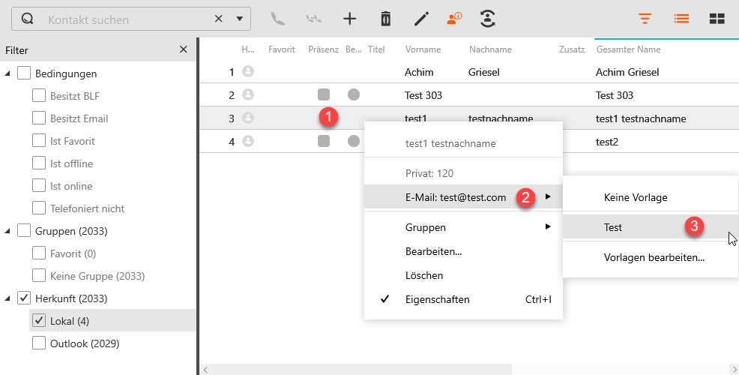Sort by Nachname column header

pyautogui.click(x=490, y=49)
